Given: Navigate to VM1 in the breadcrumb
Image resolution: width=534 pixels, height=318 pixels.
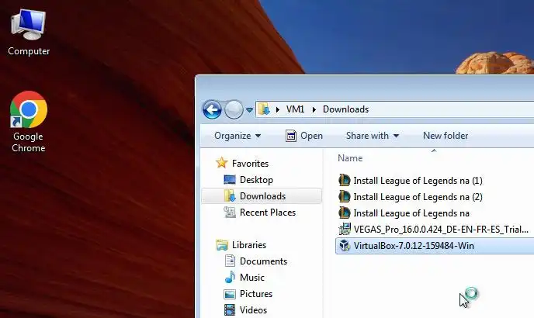Looking at the screenshot, I should coord(295,109).
